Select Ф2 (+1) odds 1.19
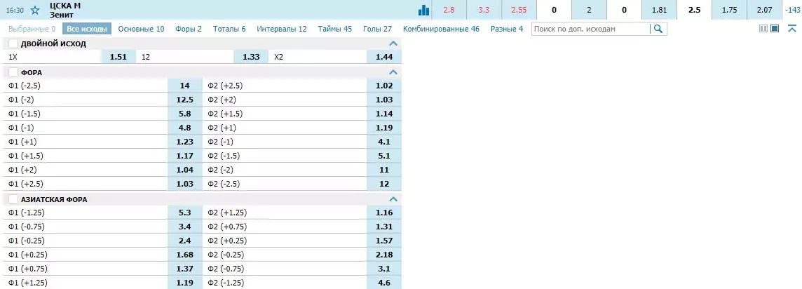This screenshot has height=289, width=802. (384, 128)
